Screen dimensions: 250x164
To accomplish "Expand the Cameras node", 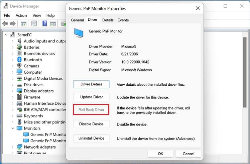I will coord(13,66).
